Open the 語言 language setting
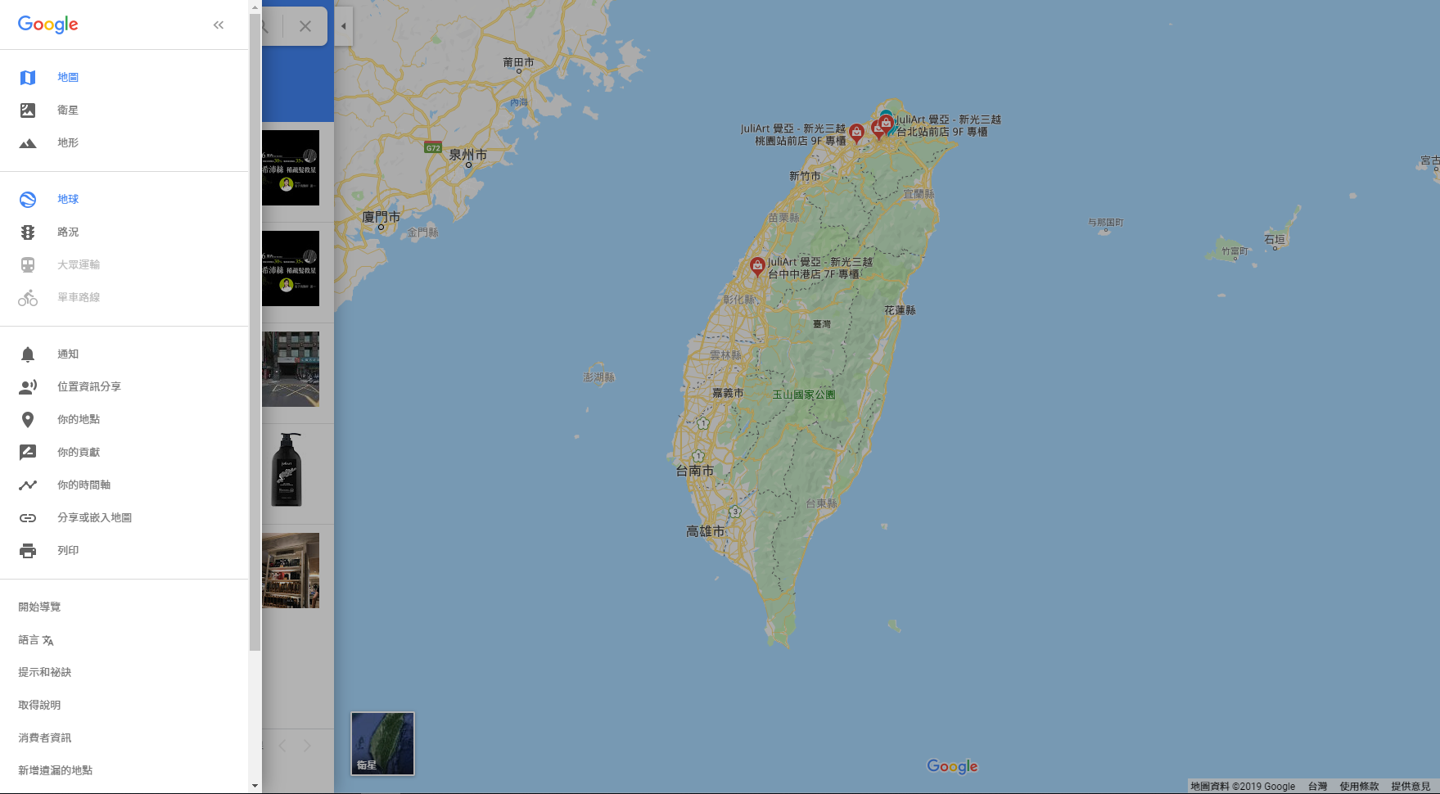The image size is (1440, 794). tap(36, 640)
